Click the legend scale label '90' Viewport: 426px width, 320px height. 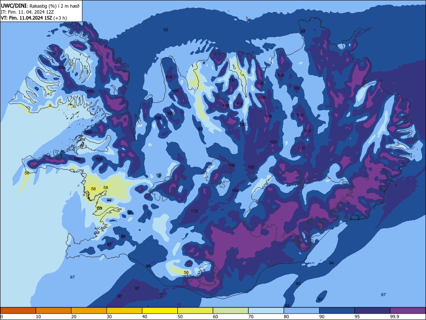(x=322, y=317)
